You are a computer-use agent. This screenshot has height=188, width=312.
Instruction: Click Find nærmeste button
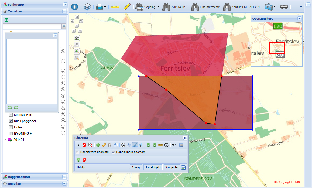coord(205,7)
